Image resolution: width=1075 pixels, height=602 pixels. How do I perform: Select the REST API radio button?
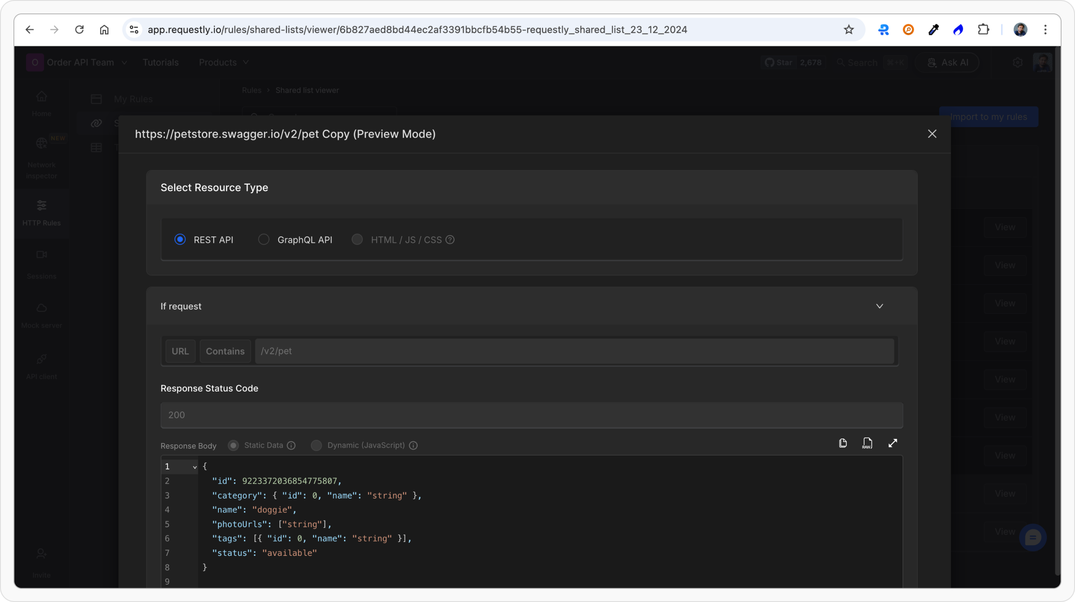[x=180, y=240]
